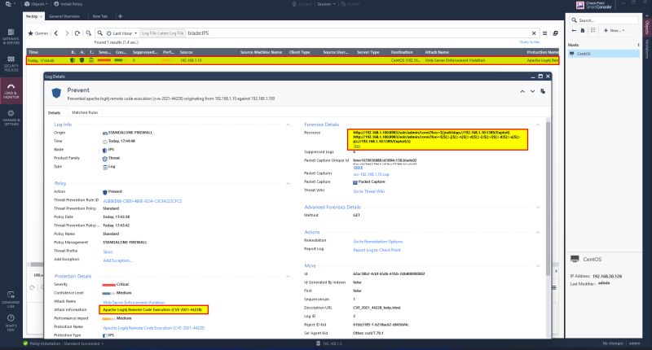The height and width of the screenshot is (350, 652).
Task: Select the Logs & Monitor sidebar view
Action: point(11,90)
